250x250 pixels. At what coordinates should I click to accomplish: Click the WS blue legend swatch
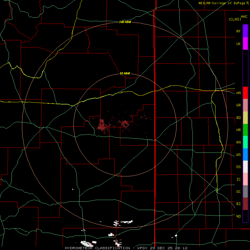pyautogui.click(x=245, y=154)
